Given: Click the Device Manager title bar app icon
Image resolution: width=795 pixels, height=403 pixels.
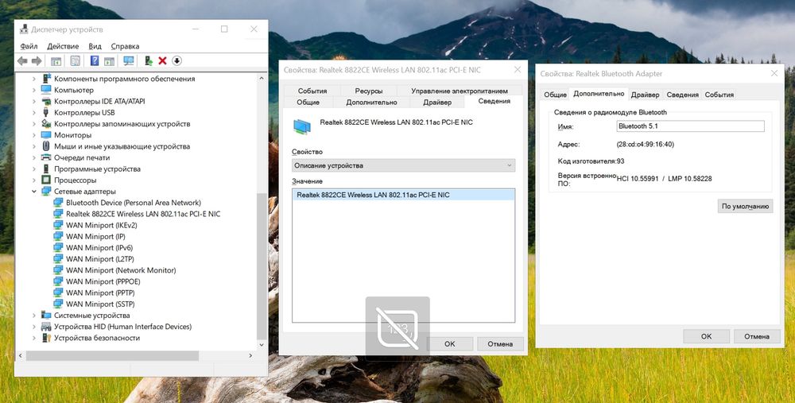Looking at the screenshot, I should coord(25,29).
